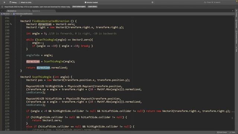Screen dimensions: 238x134
Task: Open the Toolbox side panel
Action: (237, 13)
